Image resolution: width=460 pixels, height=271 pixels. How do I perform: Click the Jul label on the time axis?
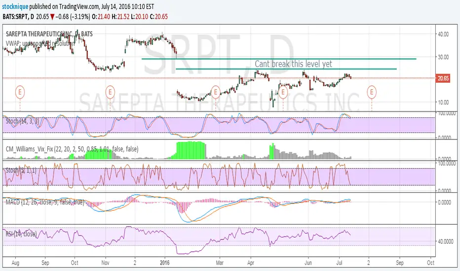coord(339,263)
